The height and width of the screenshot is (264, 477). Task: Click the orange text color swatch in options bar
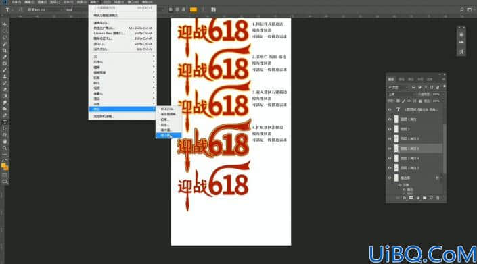(194, 9)
